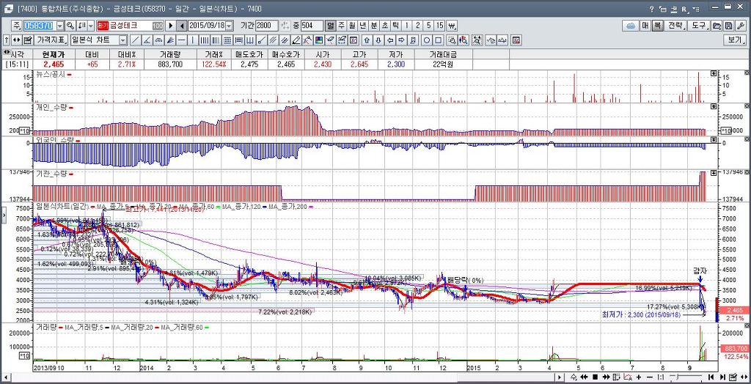Open date 2015/09/18 dropdown
751x384 pixels.
pos(229,26)
